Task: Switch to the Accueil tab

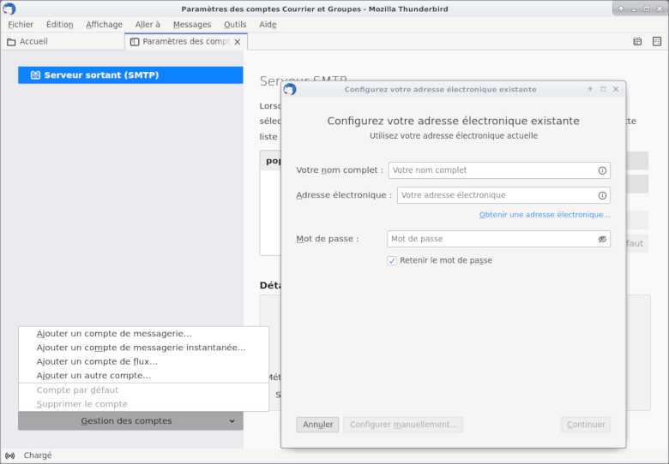Action: pos(63,42)
